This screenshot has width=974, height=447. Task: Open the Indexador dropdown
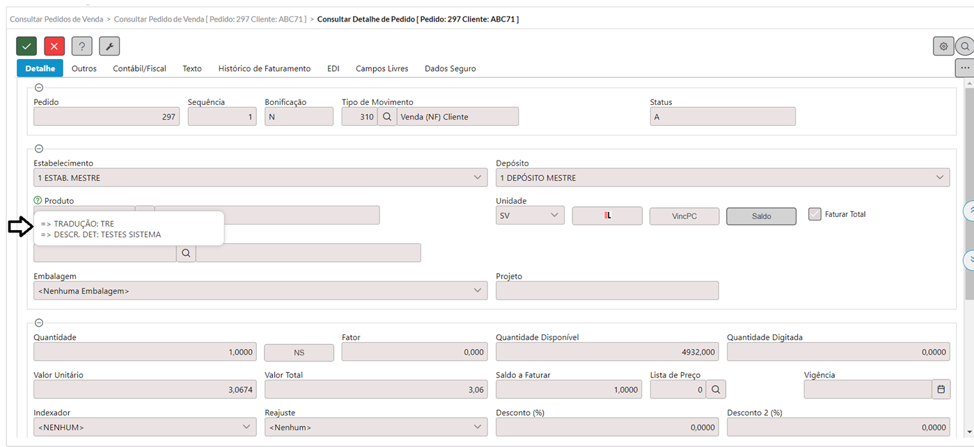click(x=145, y=427)
